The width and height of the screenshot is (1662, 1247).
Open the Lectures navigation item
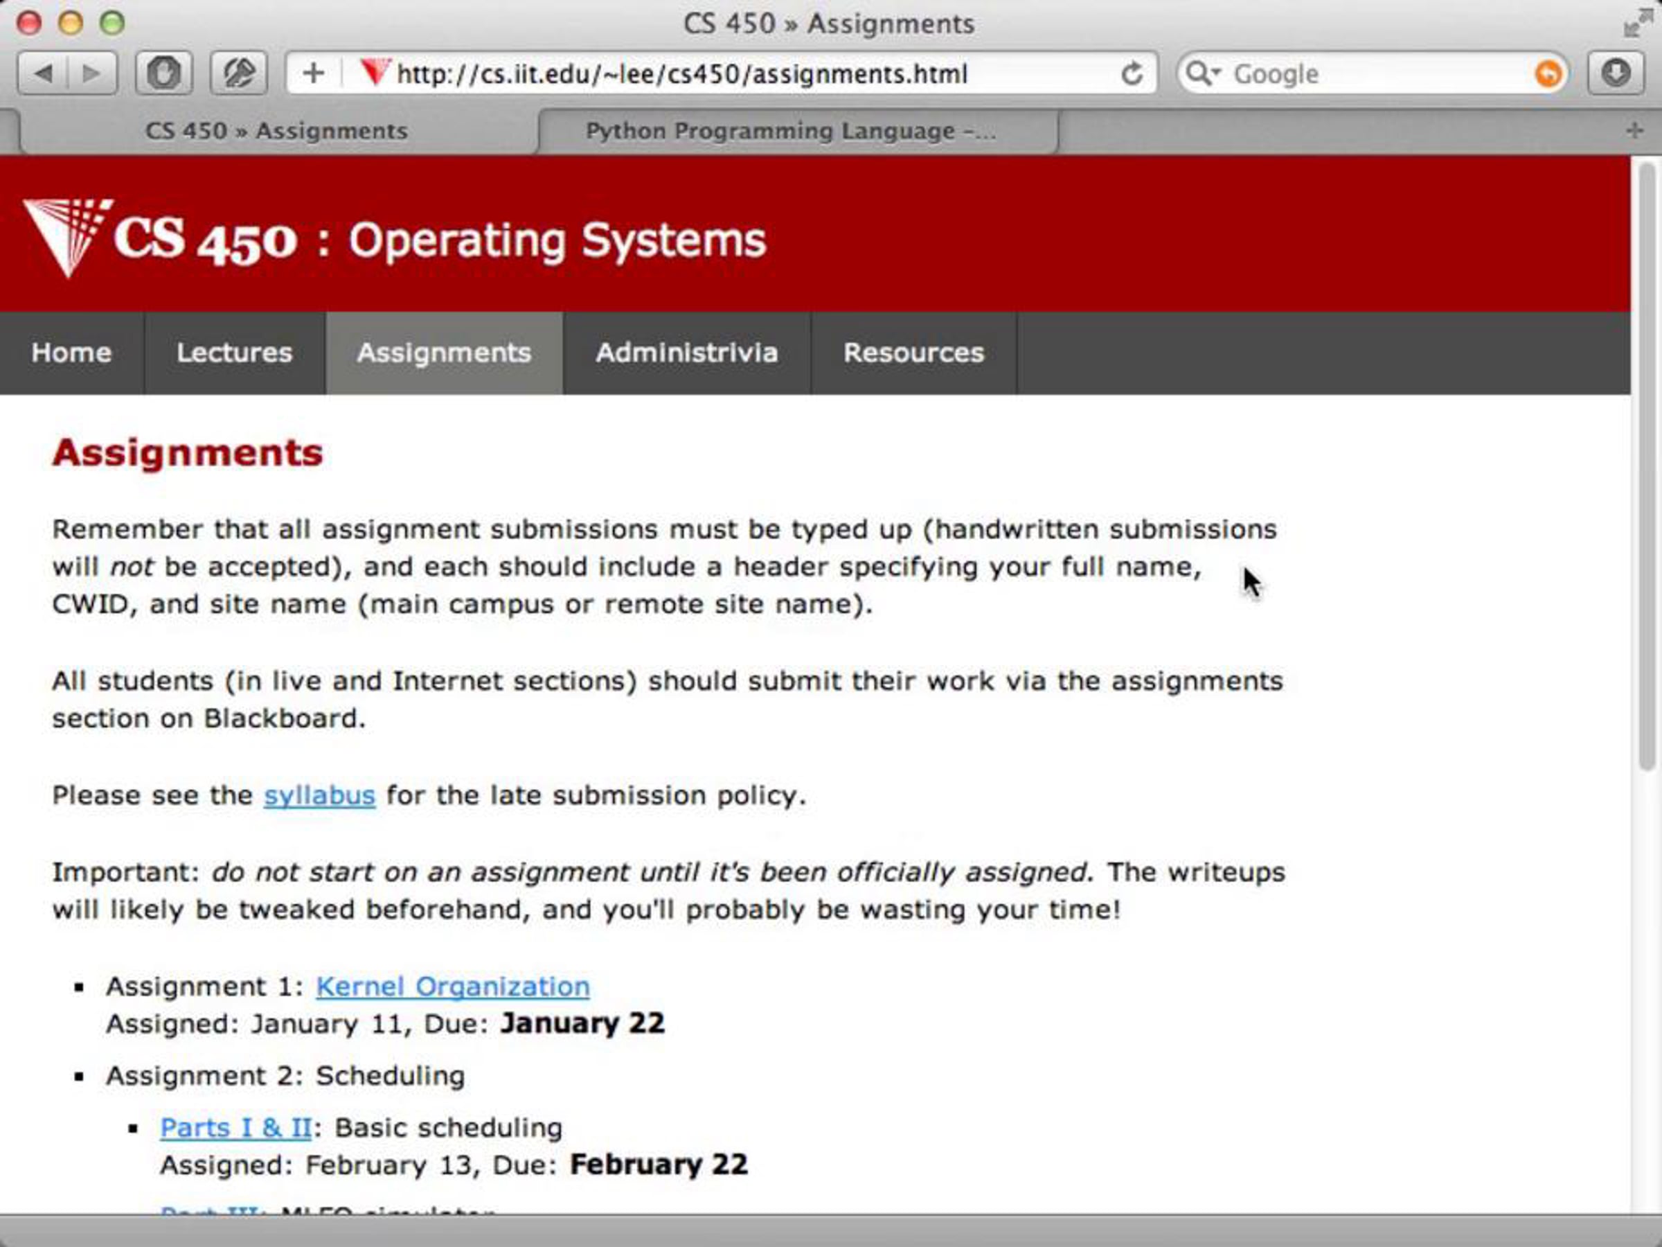pyautogui.click(x=233, y=353)
